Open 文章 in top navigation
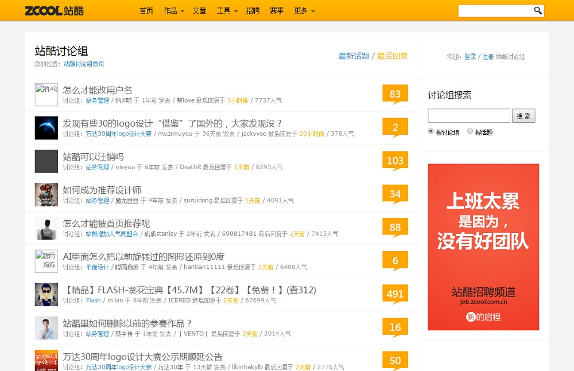Image resolution: width=574 pixels, height=371 pixels. point(200,11)
